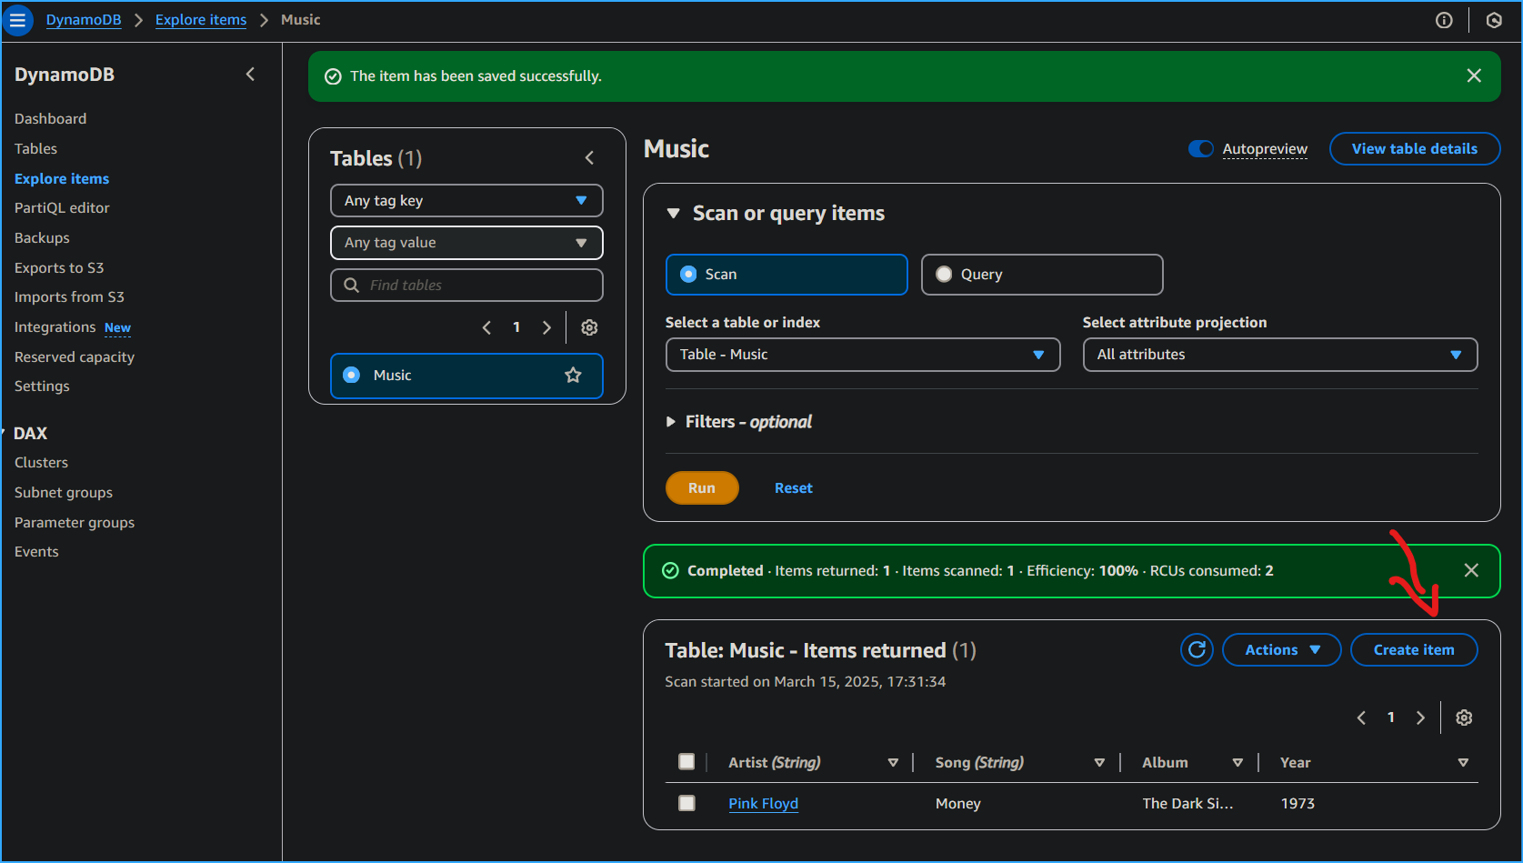Open the attribute projection dropdown

pos(1279,355)
